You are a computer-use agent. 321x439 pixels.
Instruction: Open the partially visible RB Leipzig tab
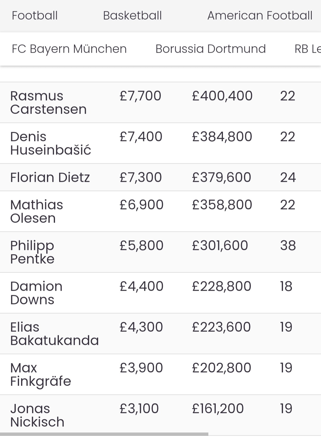coord(308,49)
